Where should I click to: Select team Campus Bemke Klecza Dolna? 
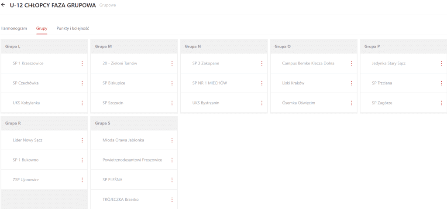(x=308, y=64)
